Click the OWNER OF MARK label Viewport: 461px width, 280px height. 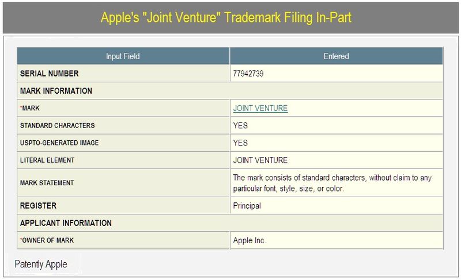point(47,240)
